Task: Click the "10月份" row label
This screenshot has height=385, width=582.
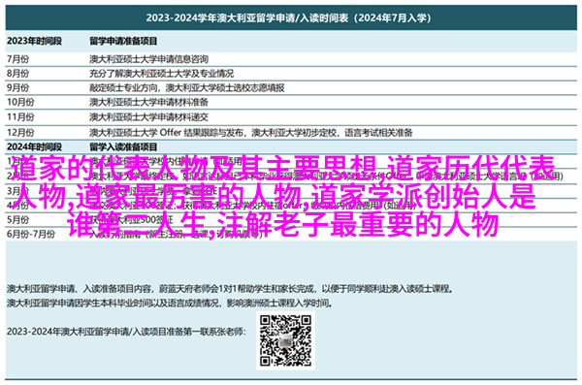Action: [x=20, y=102]
